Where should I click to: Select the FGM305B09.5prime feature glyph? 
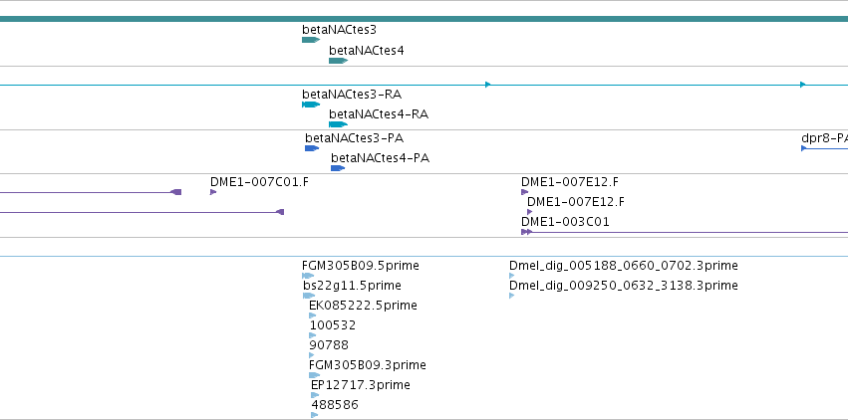pyautogui.click(x=308, y=276)
